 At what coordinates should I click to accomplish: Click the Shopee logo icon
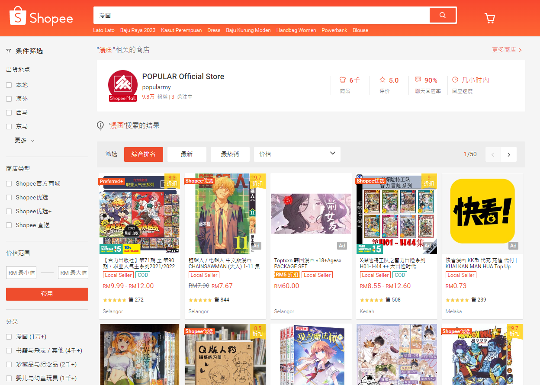click(18, 15)
